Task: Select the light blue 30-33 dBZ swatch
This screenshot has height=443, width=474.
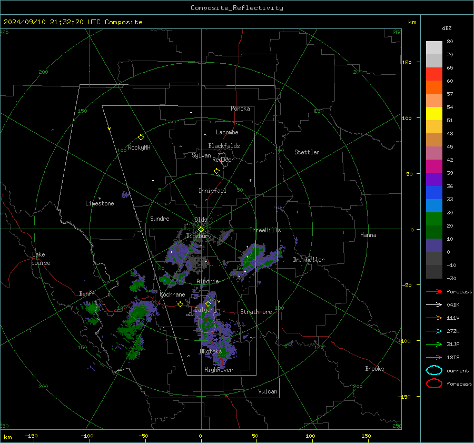Action: [434, 205]
